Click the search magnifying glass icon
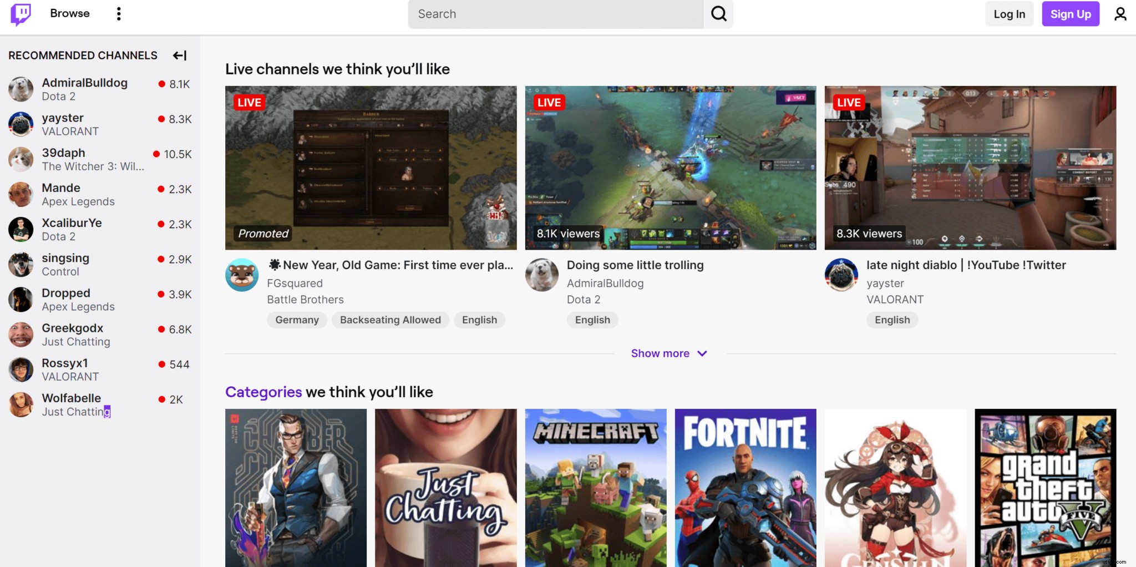Viewport: 1136px width, 567px height. (x=718, y=13)
